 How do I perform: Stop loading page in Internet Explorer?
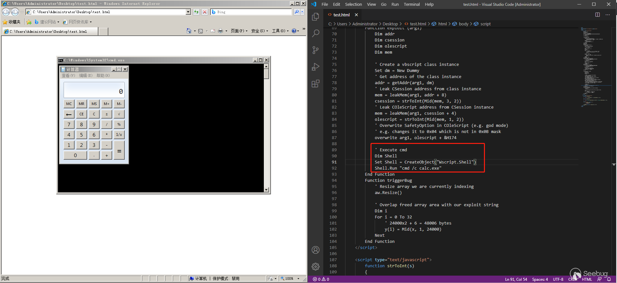205,12
